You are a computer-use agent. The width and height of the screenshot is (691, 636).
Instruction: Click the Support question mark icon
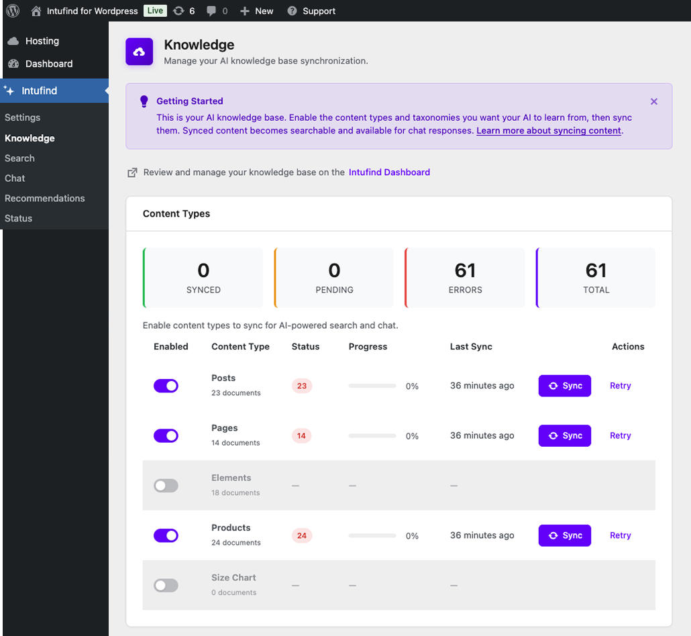click(292, 11)
